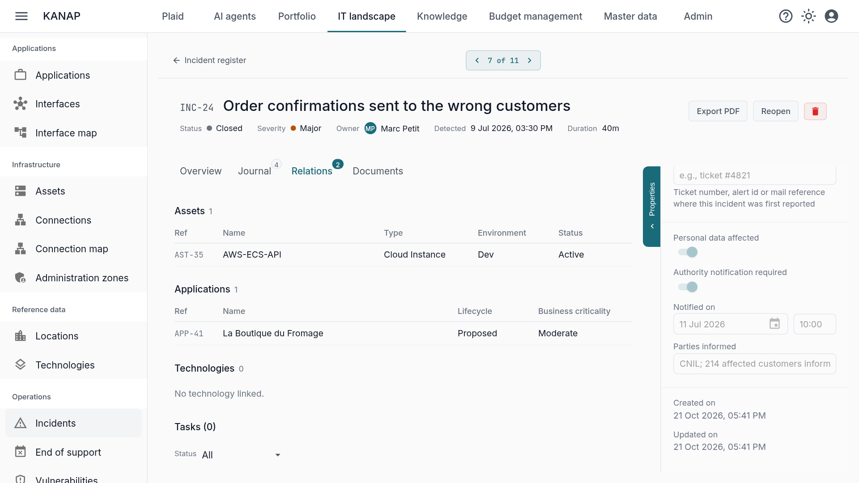Screen dimensions: 859x483
Task: Open the Master data top menu
Action: click(630, 16)
